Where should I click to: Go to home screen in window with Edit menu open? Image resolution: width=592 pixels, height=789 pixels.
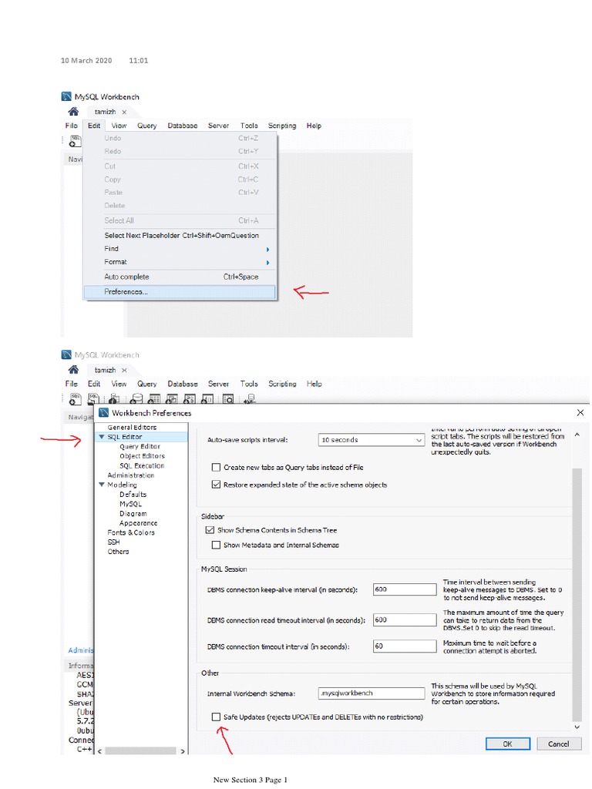[73, 112]
